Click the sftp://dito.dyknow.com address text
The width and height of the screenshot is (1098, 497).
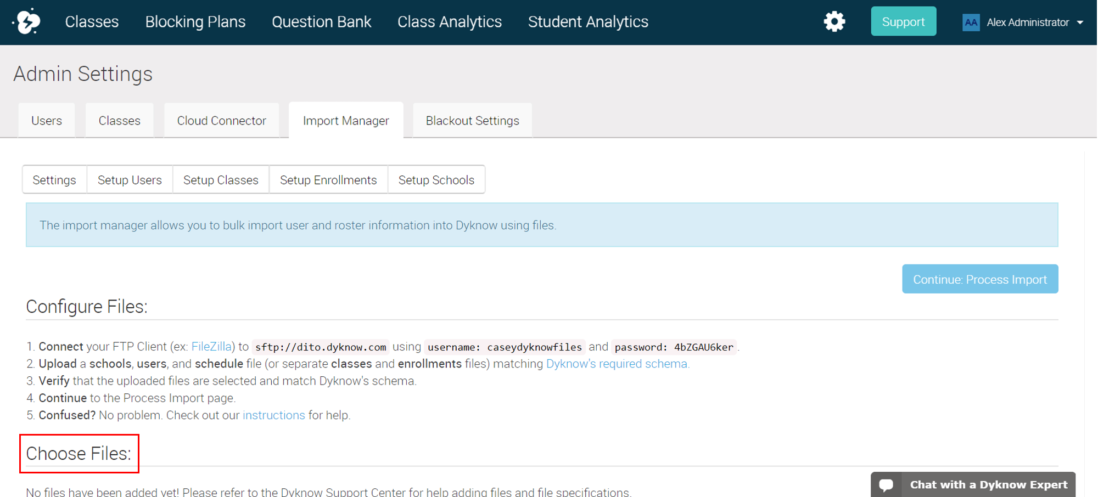321,347
